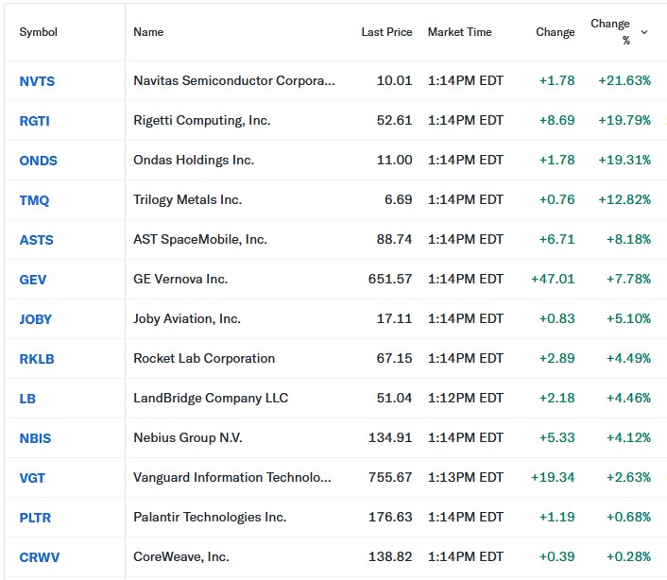Open the JOBY symbol link
This screenshot has height=580, width=667.
pos(36,319)
